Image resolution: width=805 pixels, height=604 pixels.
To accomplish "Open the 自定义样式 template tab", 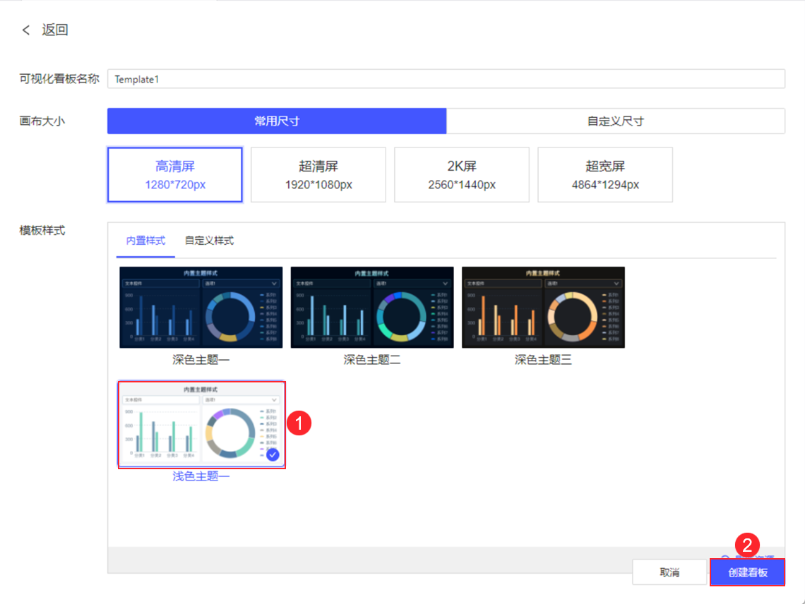I will tap(210, 241).
